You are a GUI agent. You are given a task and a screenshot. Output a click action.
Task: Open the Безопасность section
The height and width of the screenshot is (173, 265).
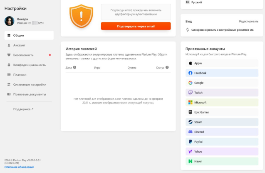23,55
